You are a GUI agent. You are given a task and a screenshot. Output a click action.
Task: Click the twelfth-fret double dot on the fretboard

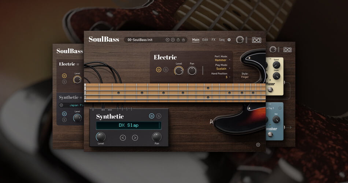[208, 93]
